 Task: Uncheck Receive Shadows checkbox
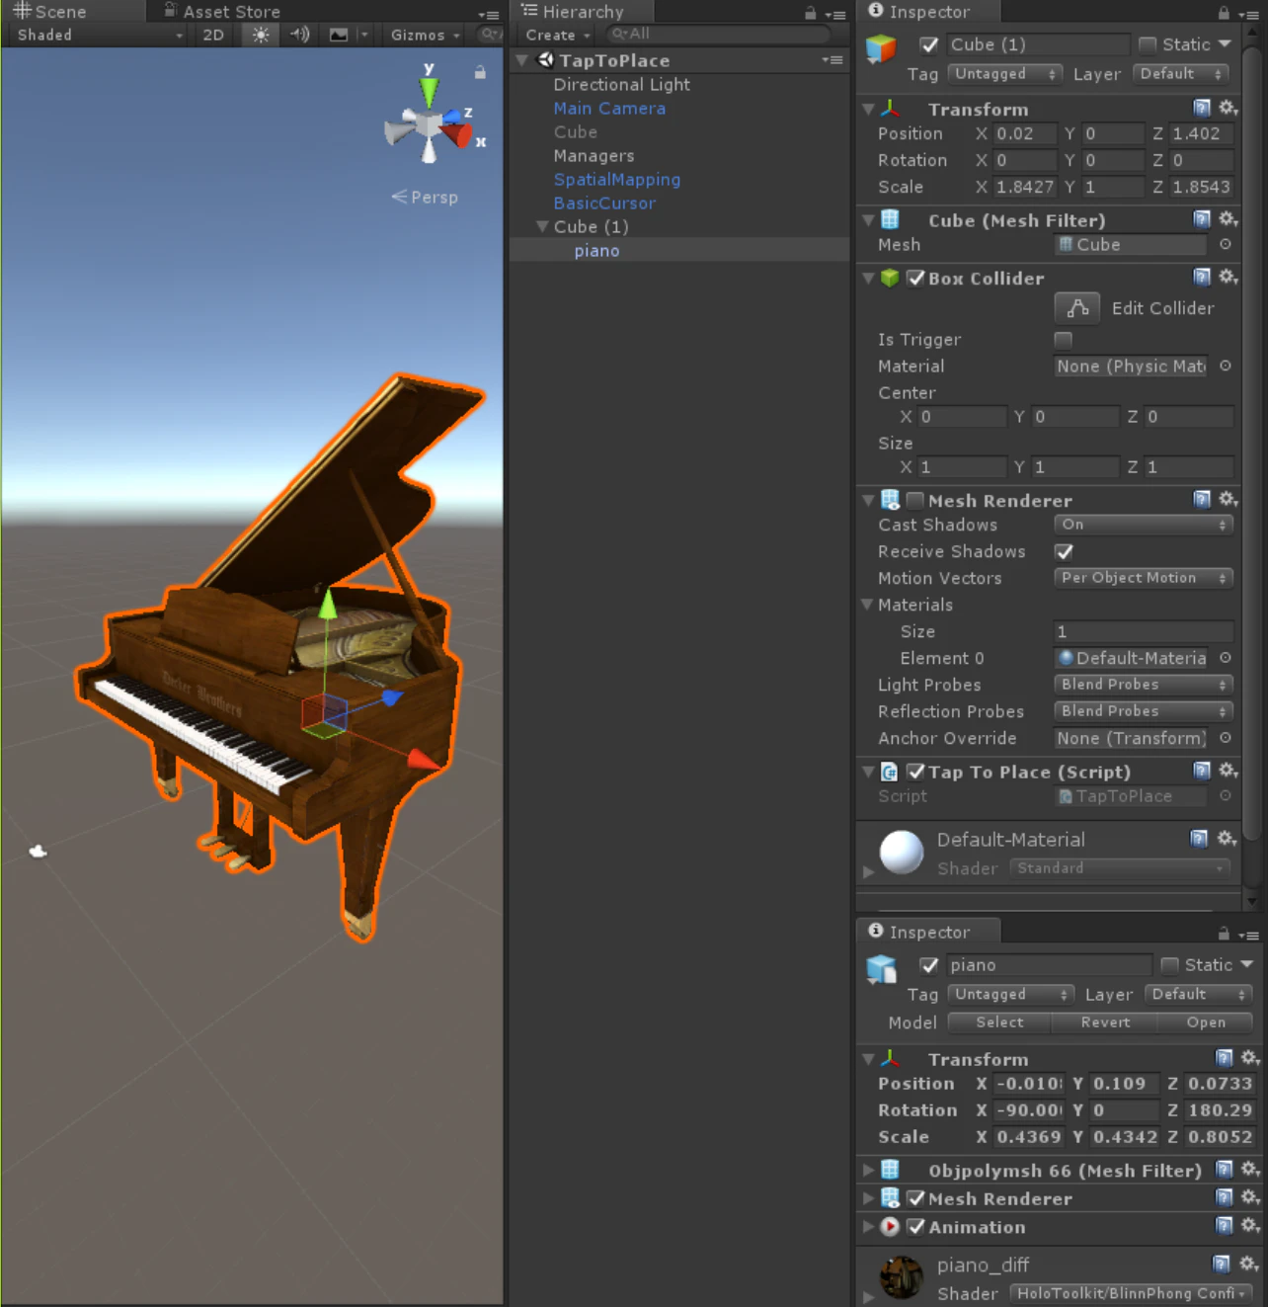point(1064,551)
